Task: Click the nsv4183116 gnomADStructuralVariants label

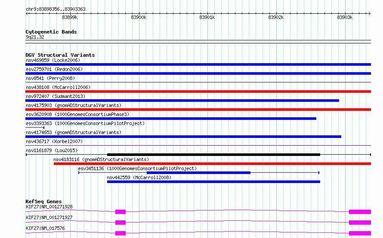Action: point(101,159)
